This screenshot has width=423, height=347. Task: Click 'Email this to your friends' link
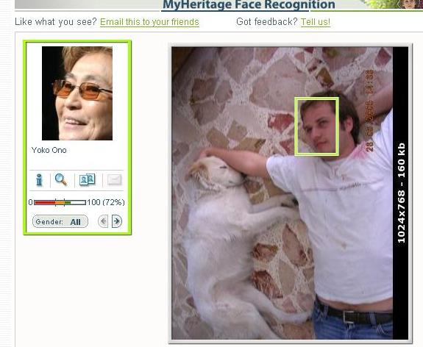pos(149,22)
